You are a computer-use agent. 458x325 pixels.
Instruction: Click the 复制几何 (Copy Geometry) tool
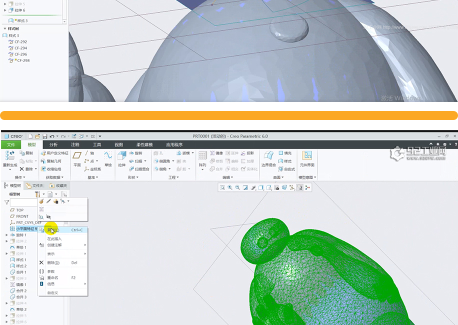[x=51, y=161]
